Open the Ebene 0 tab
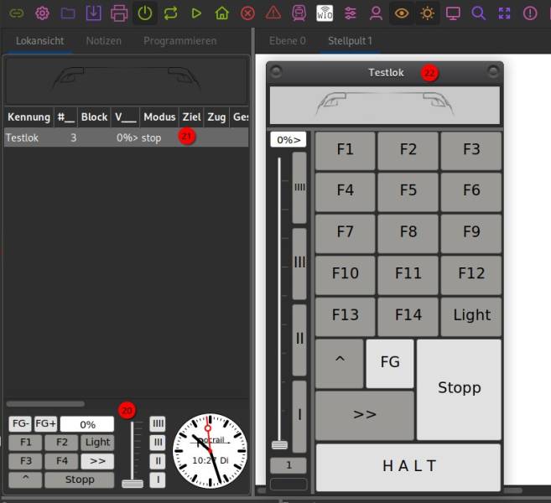The image size is (551, 503). coord(287,41)
